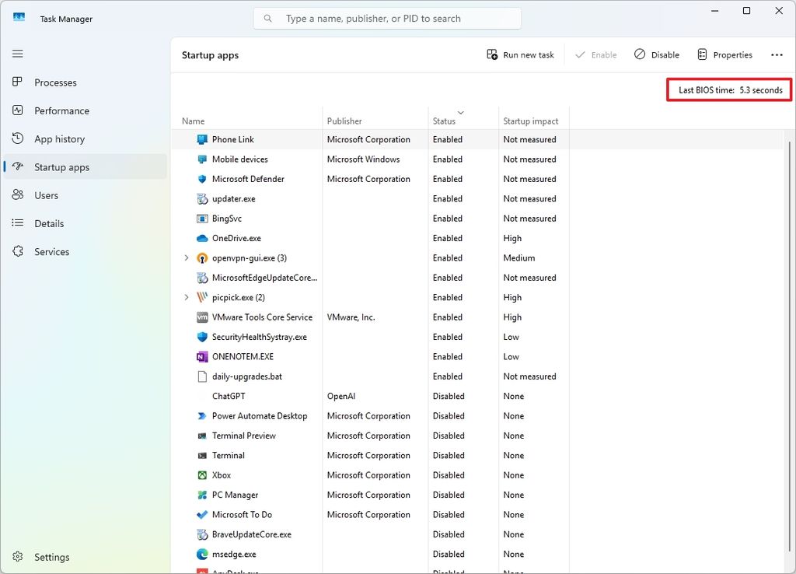Image resolution: width=796 pixels, height=574 pixels.
Task: Click the Disable button
Action: click(x=657, y=55)
